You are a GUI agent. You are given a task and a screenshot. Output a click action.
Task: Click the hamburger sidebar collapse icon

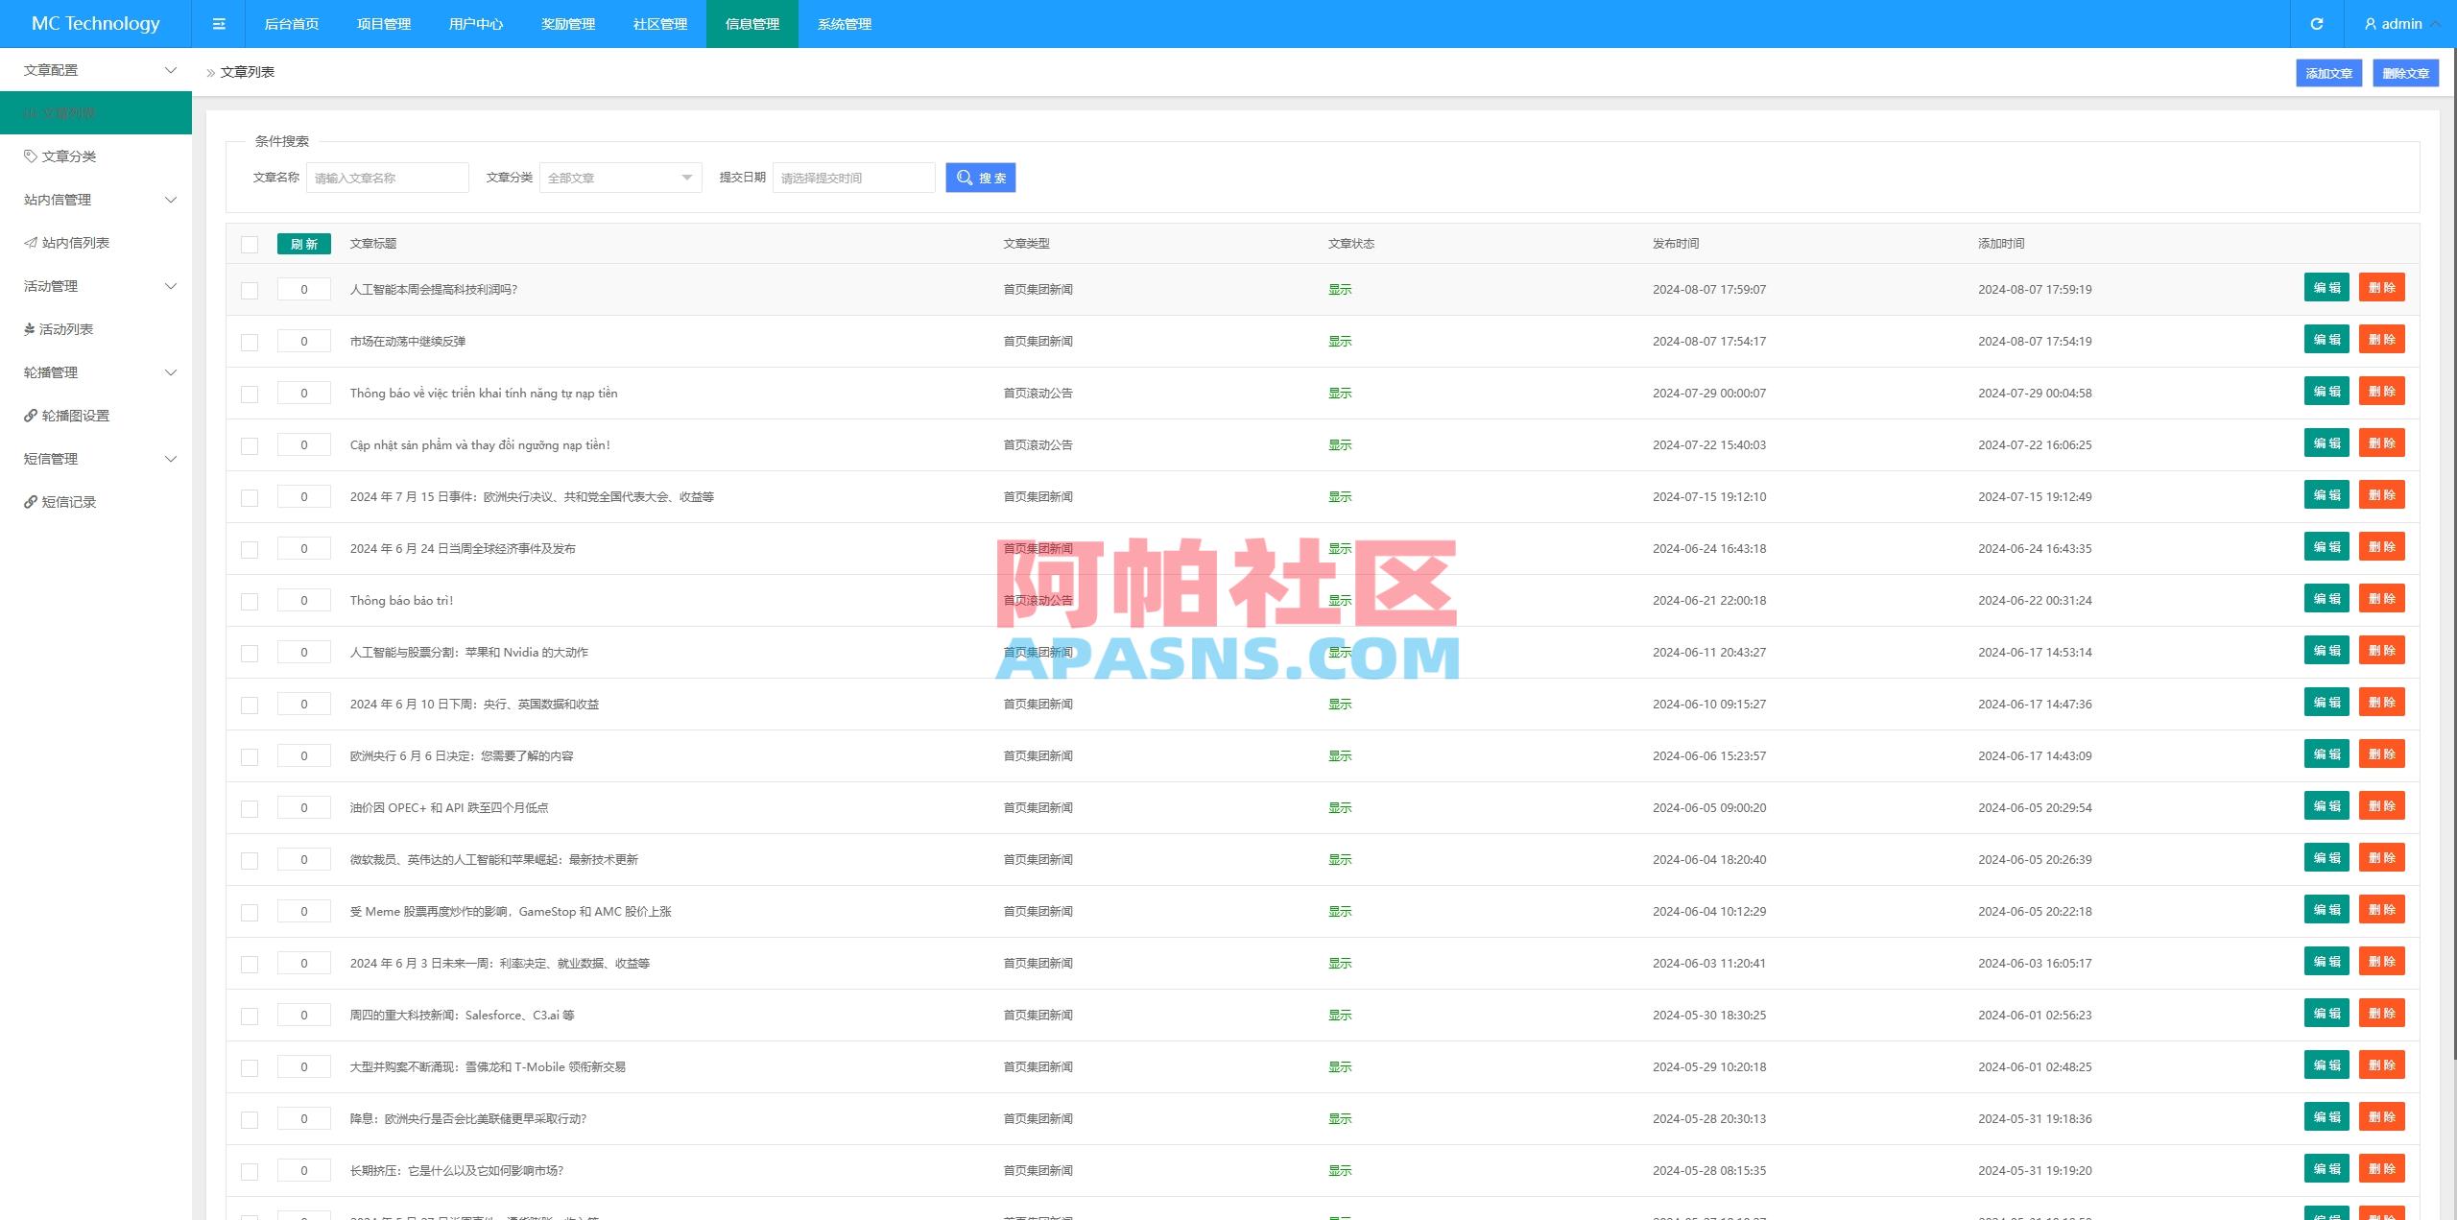(x=219, y=23)
